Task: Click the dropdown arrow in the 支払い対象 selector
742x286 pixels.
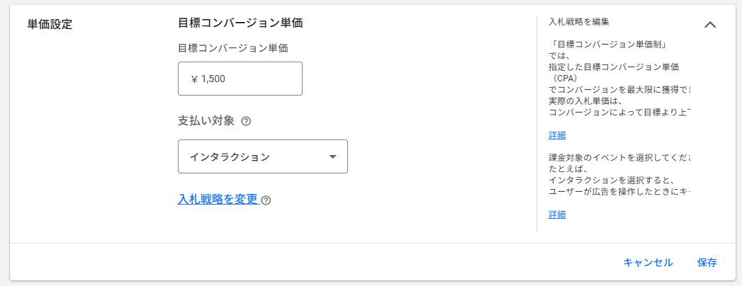Action: [x=333, y=156]
